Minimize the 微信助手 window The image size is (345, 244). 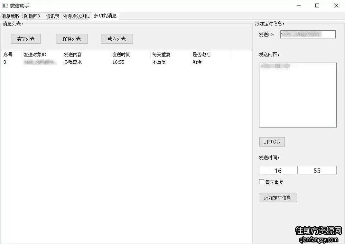(299, 5)
